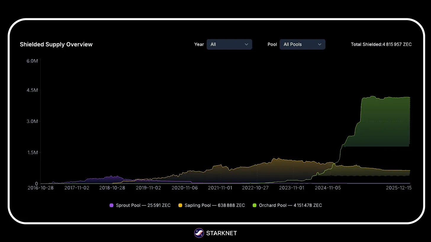Viewport: 431px width, 242px height.
Task: Select the Shielded Supply Overview title
Action: click(x=56, y=44)
